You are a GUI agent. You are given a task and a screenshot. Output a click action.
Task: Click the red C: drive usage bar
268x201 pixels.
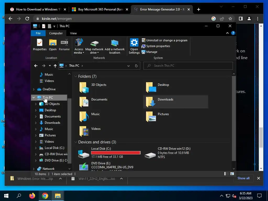click(x=116, y=153)
